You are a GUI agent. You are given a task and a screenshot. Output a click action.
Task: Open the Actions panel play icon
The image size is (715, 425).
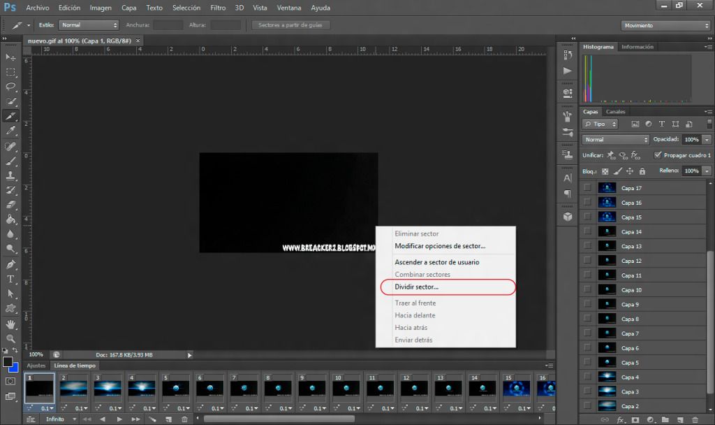[x=567, y=71]
